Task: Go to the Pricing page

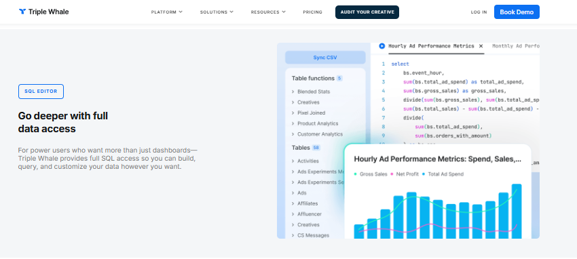Action: (312, 12)
